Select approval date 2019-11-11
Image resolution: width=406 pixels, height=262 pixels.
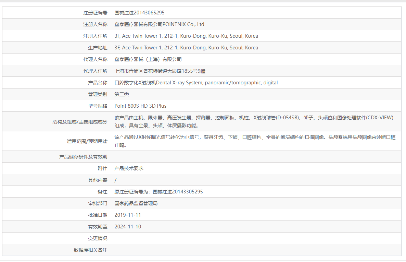pos(128,215)
